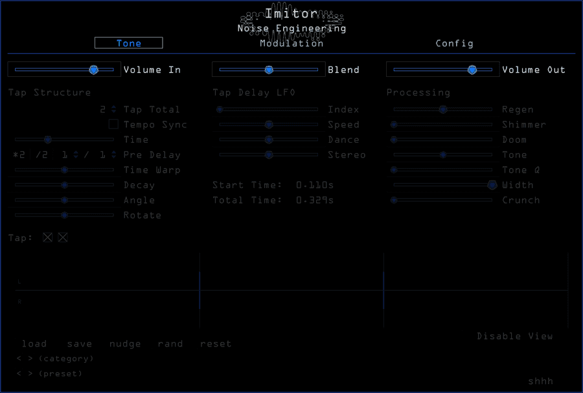Click the Decay slider knob
The width and height of the screenshot is (583, 393).
point(64,185)
